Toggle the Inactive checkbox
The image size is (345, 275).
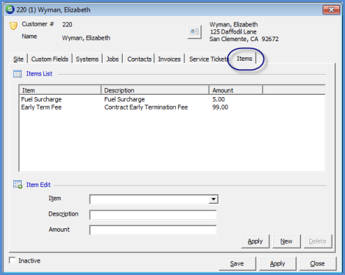(x=13, y=260)
